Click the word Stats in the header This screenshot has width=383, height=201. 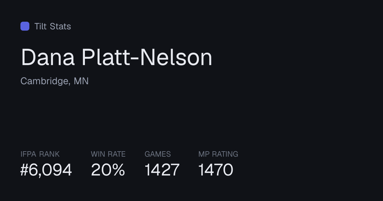60,26
